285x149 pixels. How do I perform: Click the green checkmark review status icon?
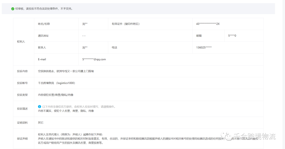[13, 9]
